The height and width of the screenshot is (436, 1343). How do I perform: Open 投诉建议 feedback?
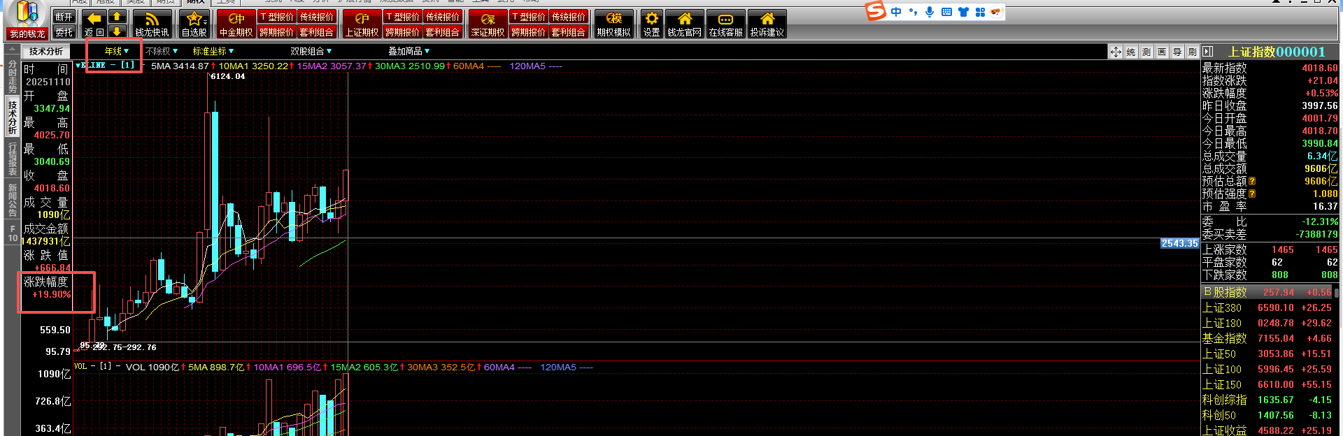[x=767, y=24]
